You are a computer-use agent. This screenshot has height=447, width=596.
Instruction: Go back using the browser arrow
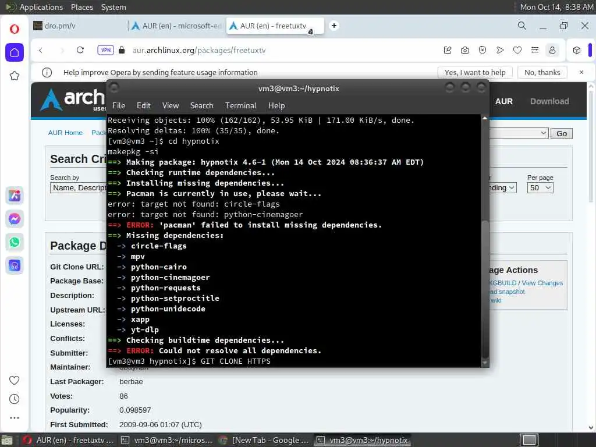pos(41,50)
